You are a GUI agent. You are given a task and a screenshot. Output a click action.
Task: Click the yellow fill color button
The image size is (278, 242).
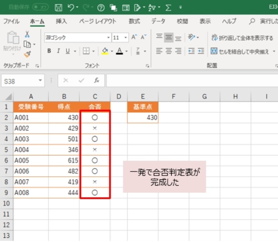[x=105, y=51]
